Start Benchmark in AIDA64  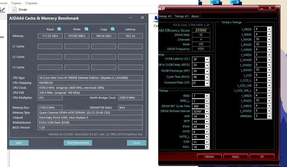[x=78, y=143]
